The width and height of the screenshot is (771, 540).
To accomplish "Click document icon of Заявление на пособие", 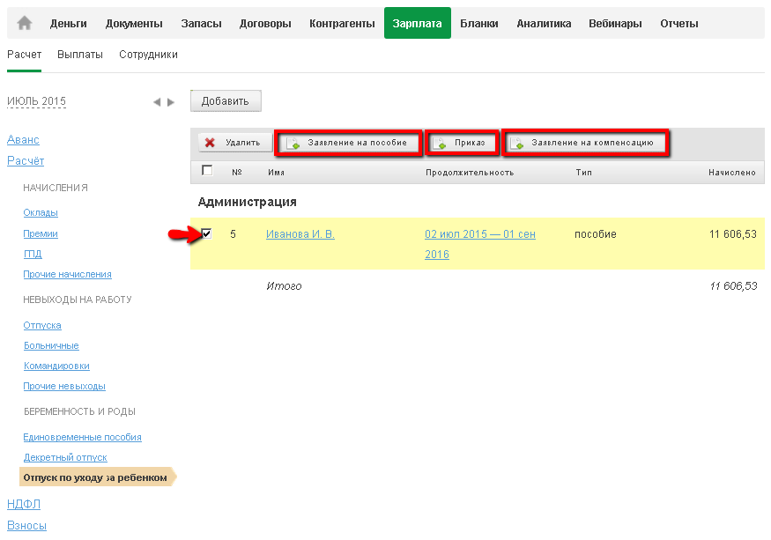I will click(293, 143).
